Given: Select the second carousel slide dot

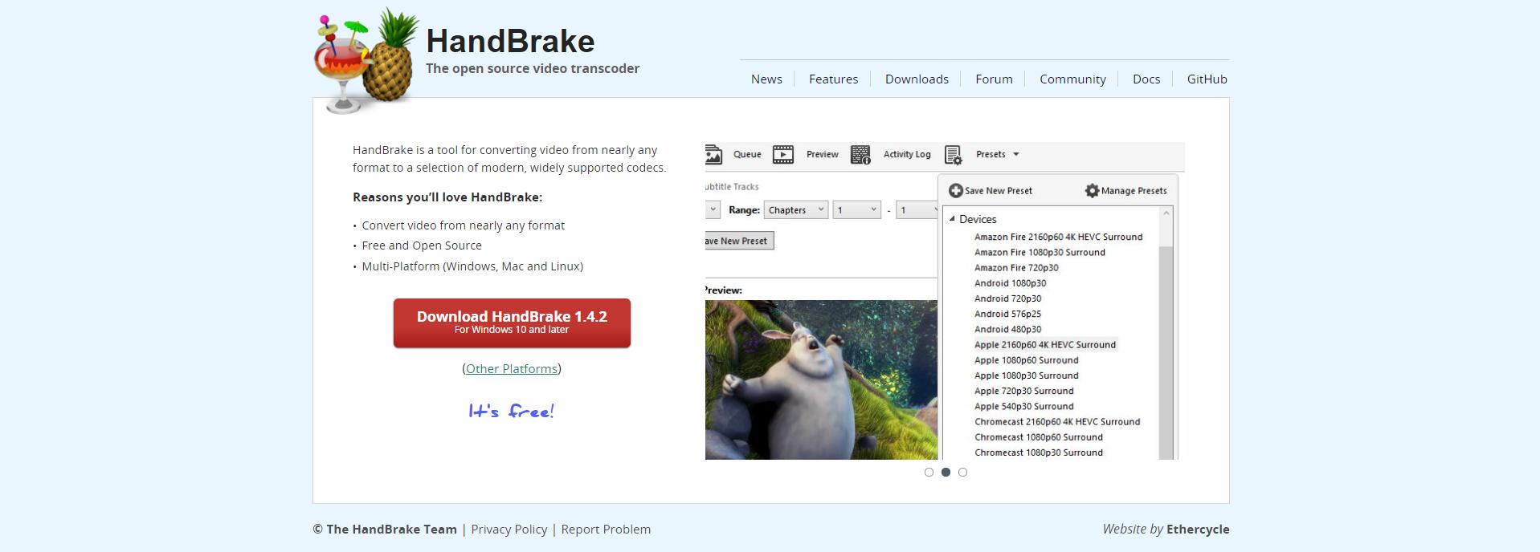Looking at the screenshot, I should 946,473.
